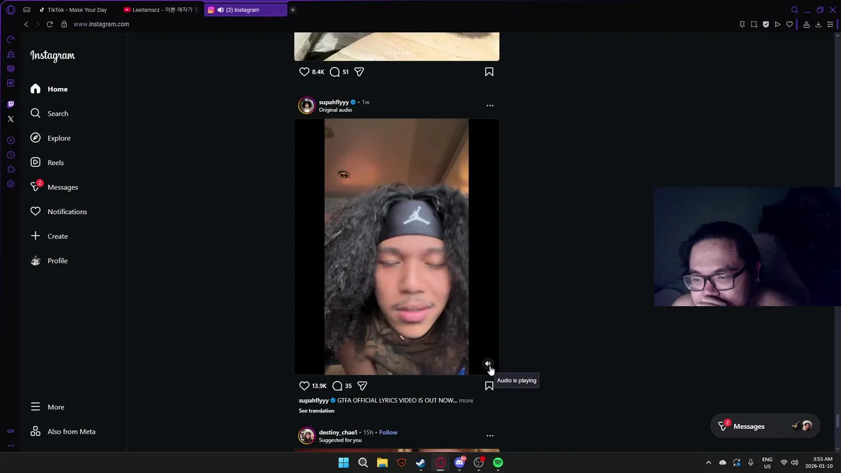This screenshot has height=473, width=841.
Task: Like the supahflyyy post with the heart icon
Action: coord(304,386)
